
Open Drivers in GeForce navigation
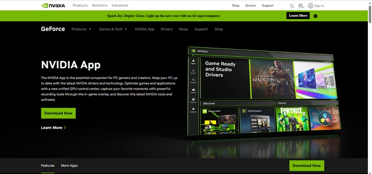click(x=166, y=29)
